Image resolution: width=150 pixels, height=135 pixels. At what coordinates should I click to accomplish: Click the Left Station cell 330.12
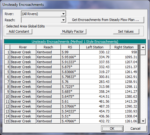tap(95, 52)
